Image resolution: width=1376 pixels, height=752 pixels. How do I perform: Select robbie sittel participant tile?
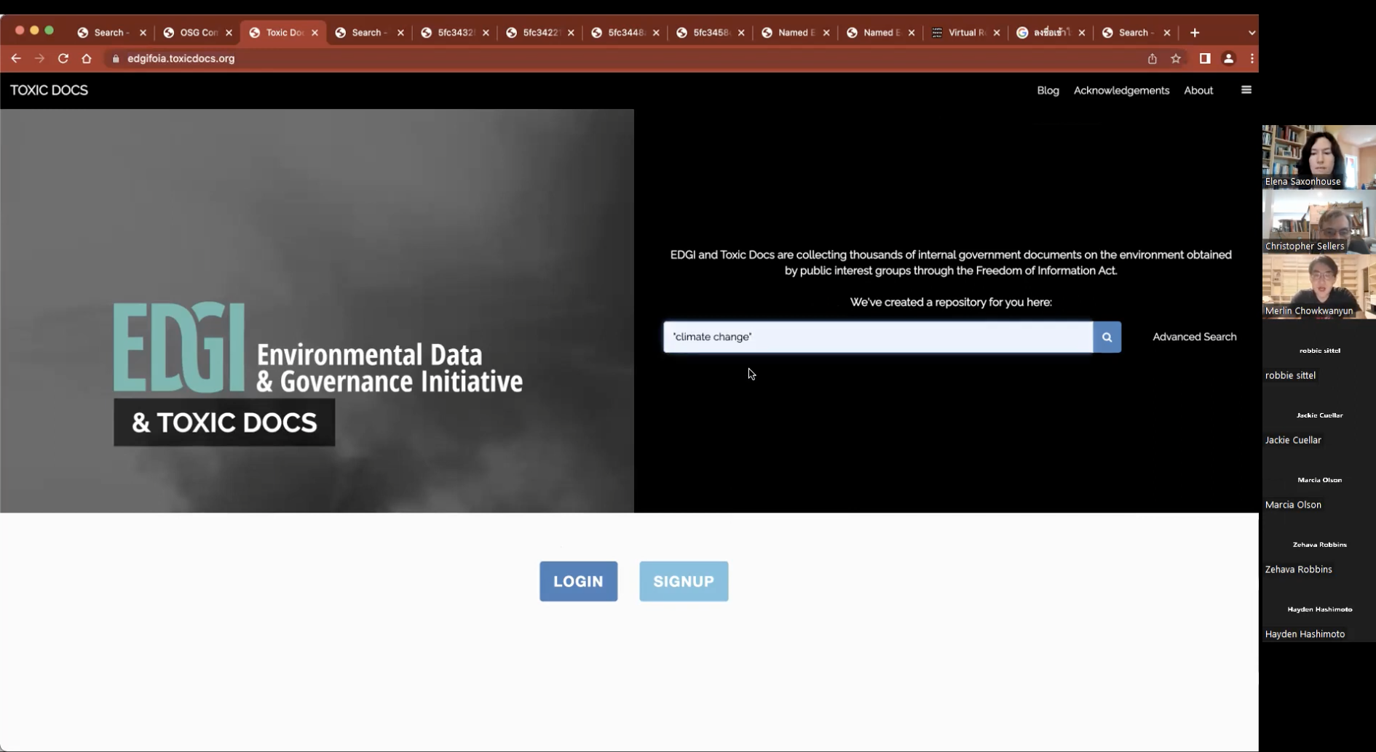1318,351
